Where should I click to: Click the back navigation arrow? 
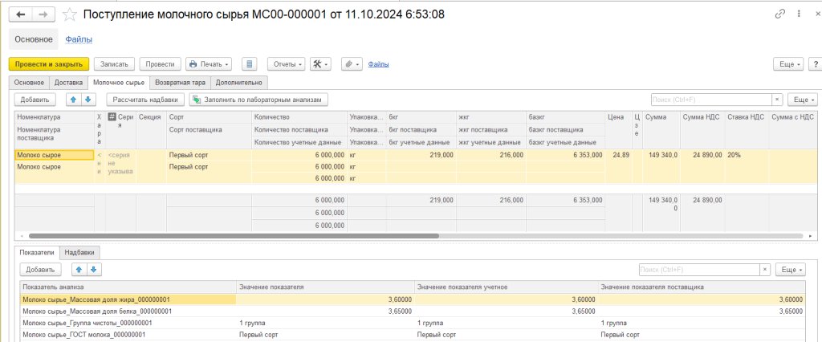pos(21,14)
